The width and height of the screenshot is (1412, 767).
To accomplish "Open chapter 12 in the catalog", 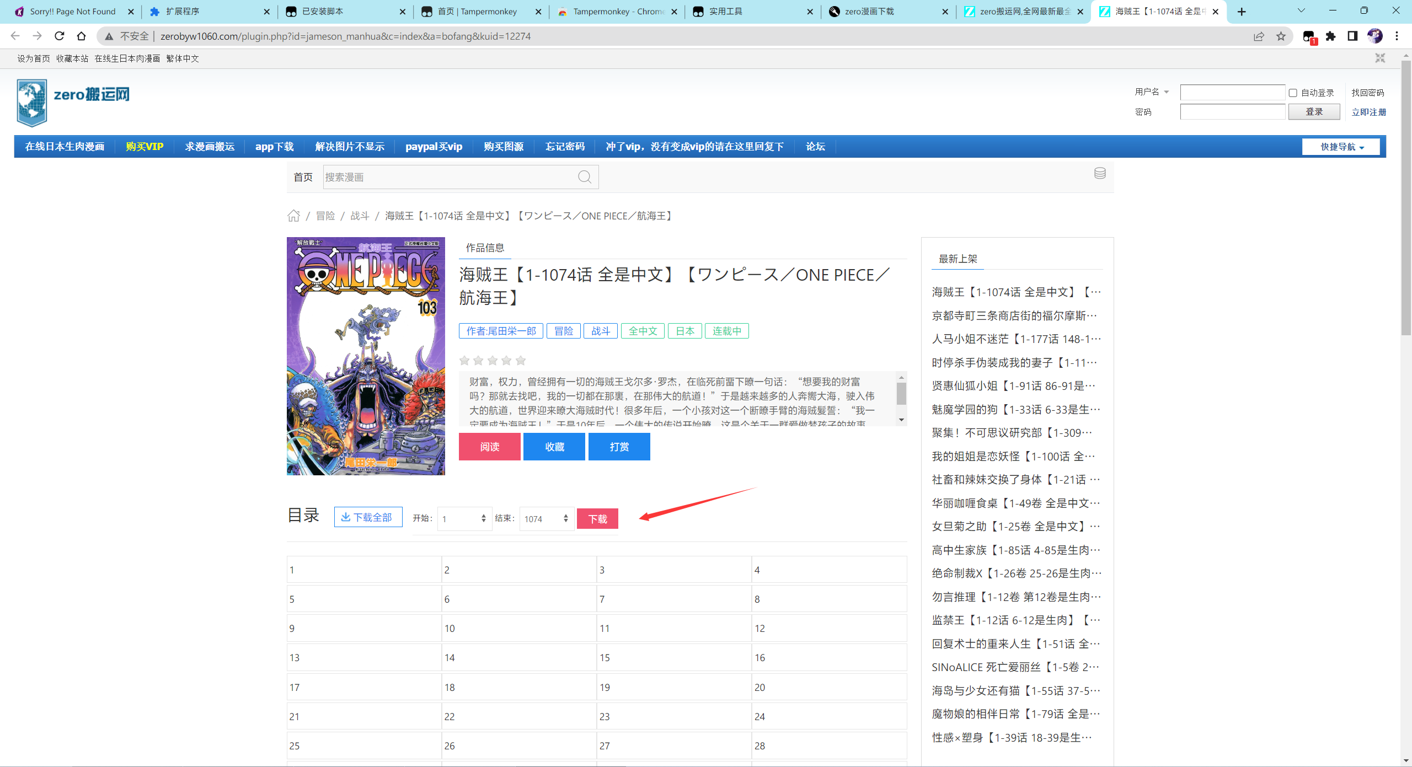I will 829,628.
